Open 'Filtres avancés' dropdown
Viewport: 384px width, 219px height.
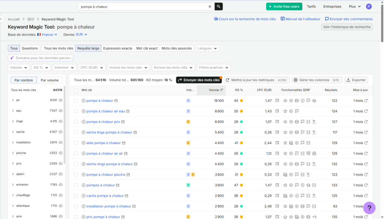click(213, 68)
